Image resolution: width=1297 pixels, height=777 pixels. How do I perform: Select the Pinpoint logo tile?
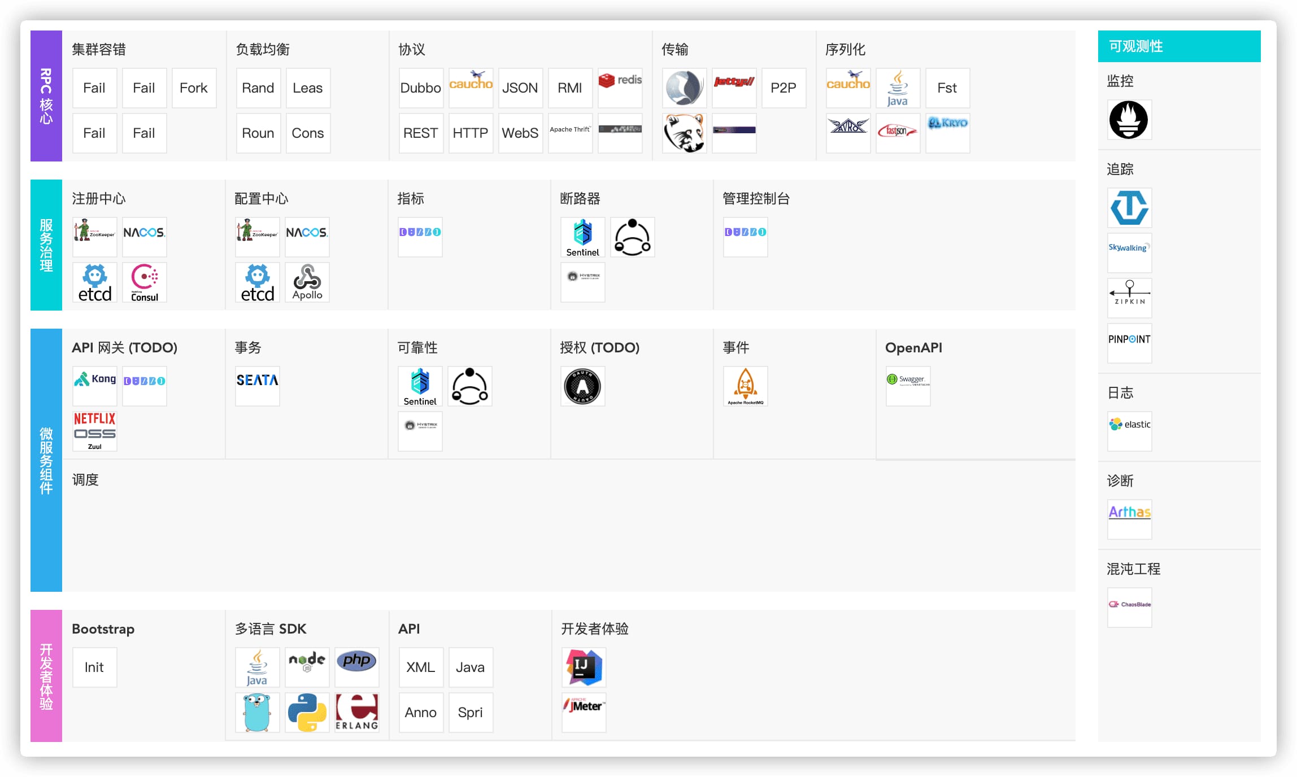(x=1129, y=343)
